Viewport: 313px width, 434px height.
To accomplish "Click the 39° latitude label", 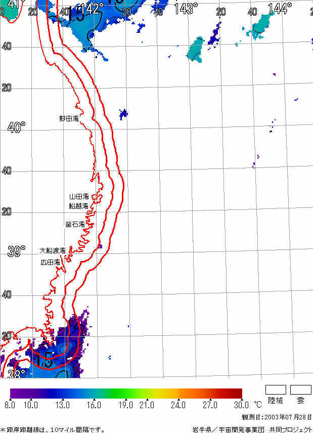I will pyautogui.click(x=16, y=251).
